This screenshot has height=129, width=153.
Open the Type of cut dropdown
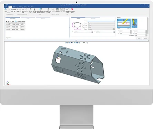(x=101, y=27)
